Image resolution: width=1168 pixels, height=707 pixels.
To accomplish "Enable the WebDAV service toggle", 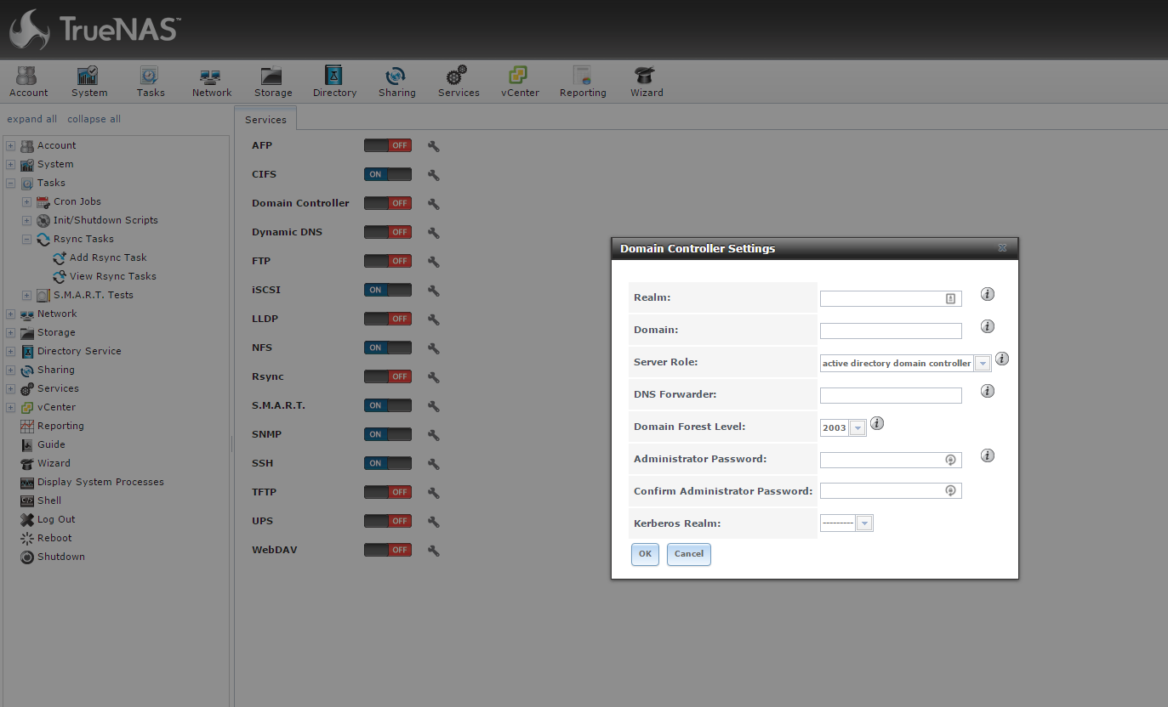I will pos(387,550).
